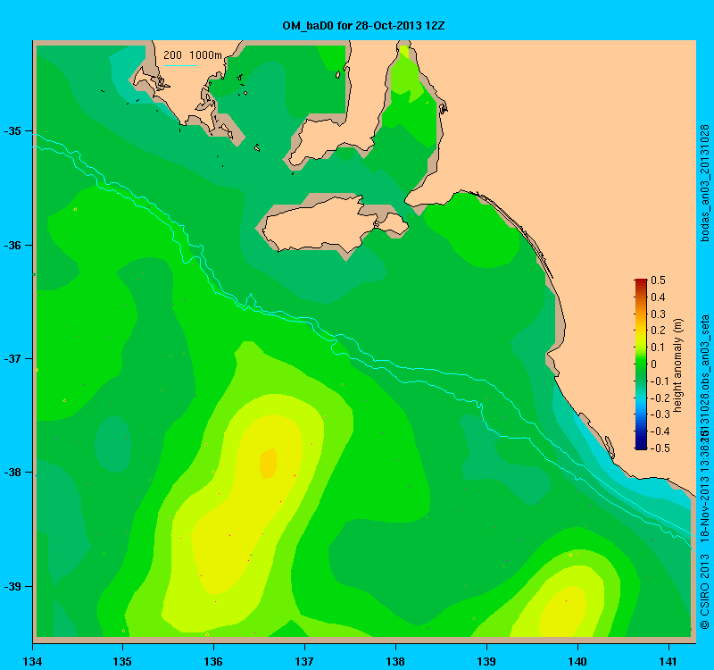Click the '139' longitude tick label
The width and height of the screenshot is (714, 670).
[x=486, y=661]
